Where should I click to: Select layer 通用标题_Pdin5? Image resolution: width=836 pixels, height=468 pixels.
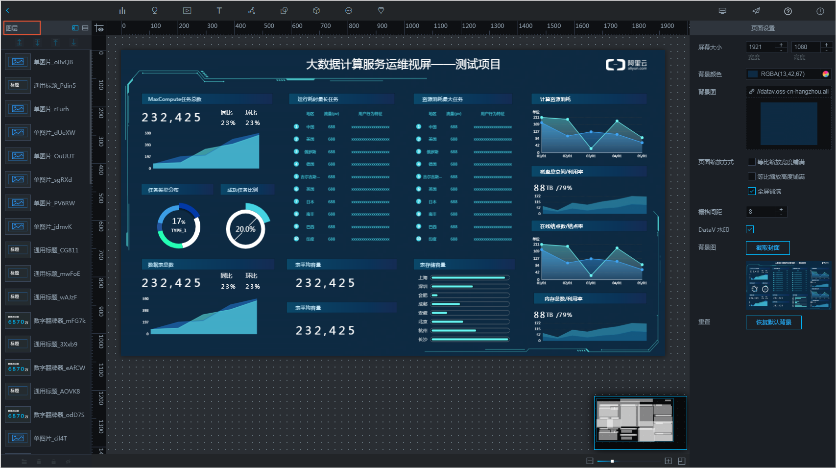pos(47,86)
